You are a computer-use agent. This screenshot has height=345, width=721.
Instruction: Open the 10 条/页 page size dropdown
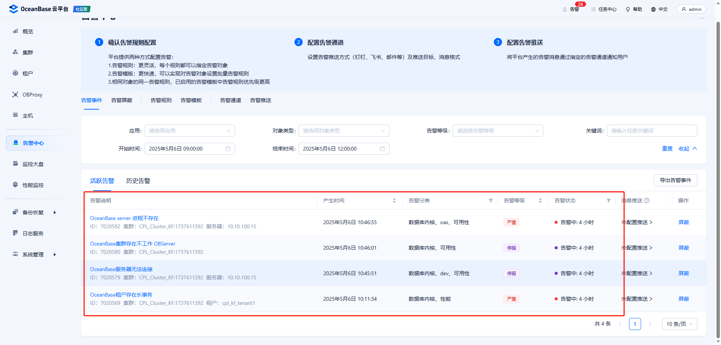tap(680, 324)
